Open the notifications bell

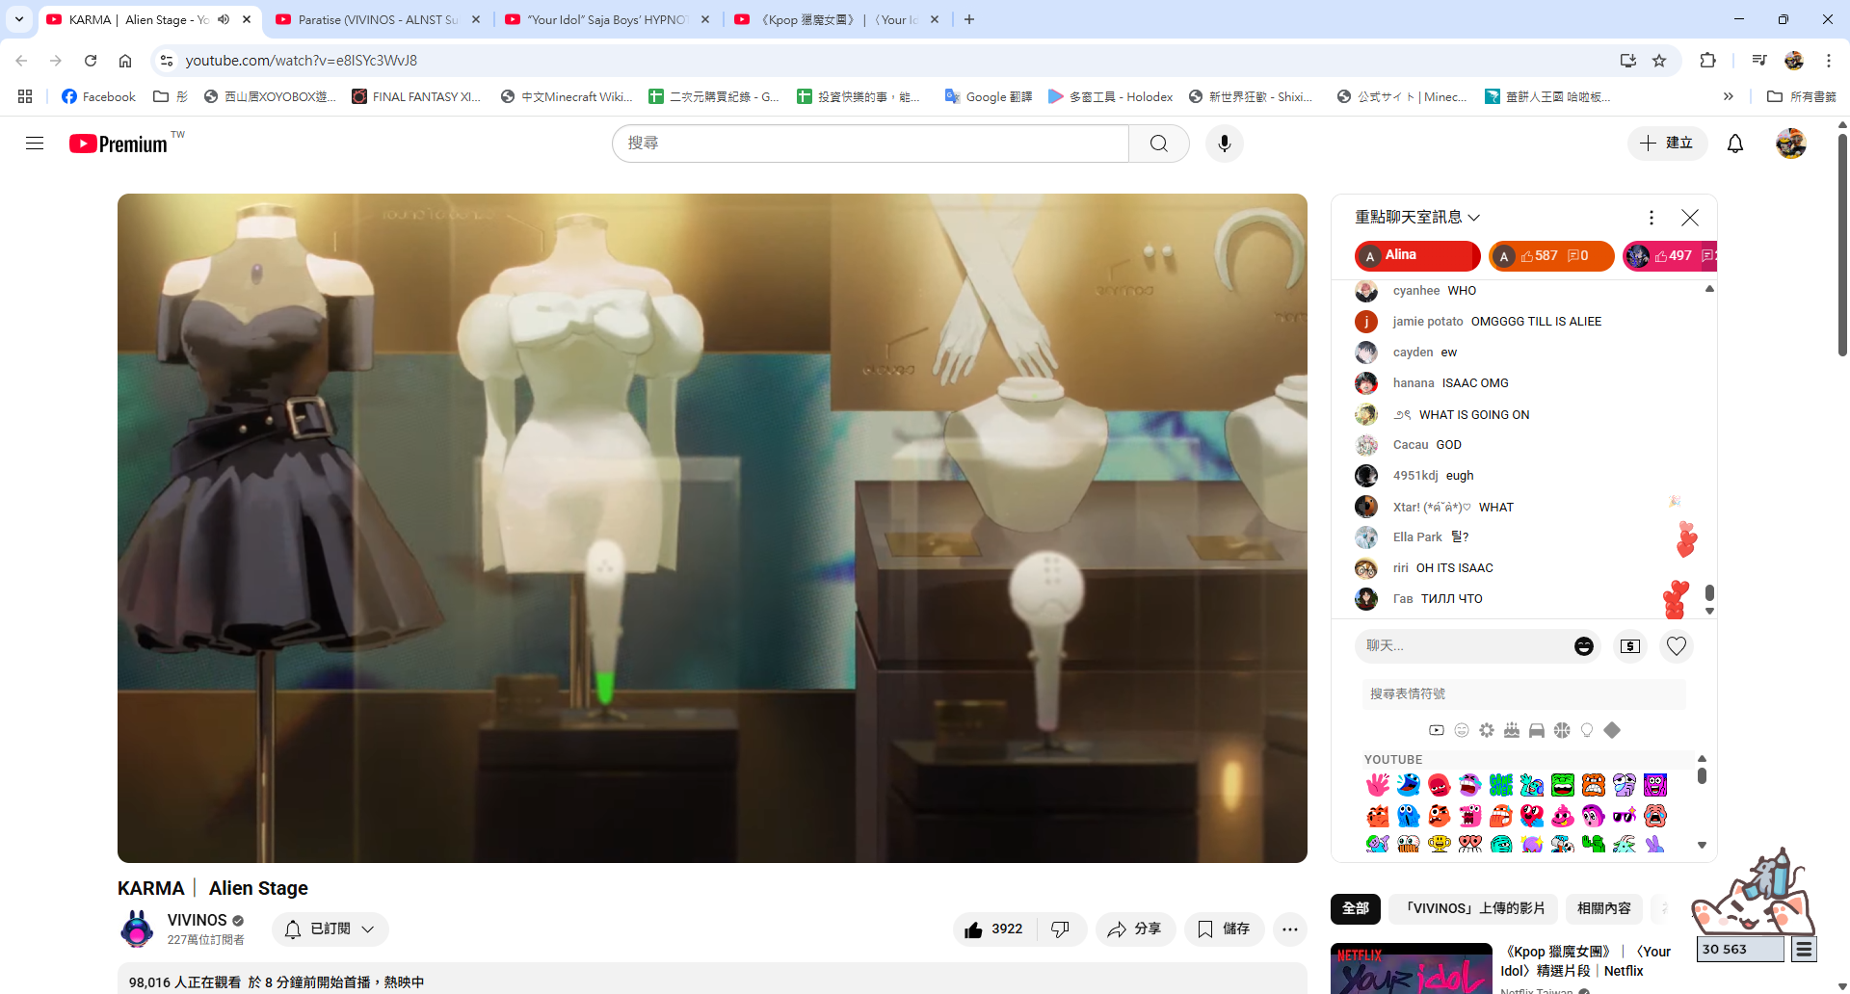pyautogui.click(x=1734, y=144)
